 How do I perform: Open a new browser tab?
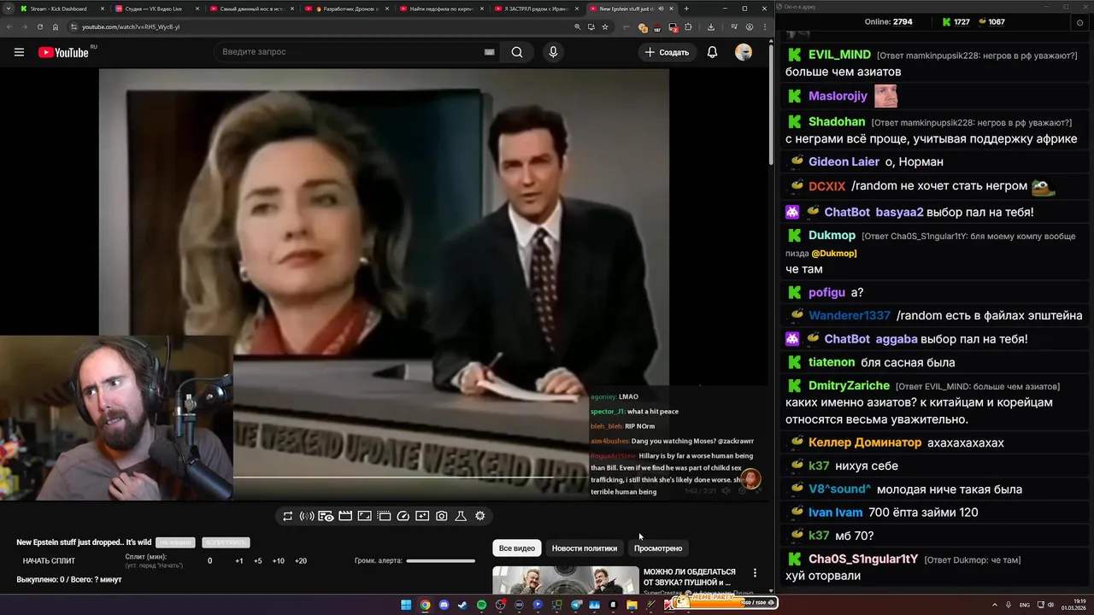click(686, 9)
